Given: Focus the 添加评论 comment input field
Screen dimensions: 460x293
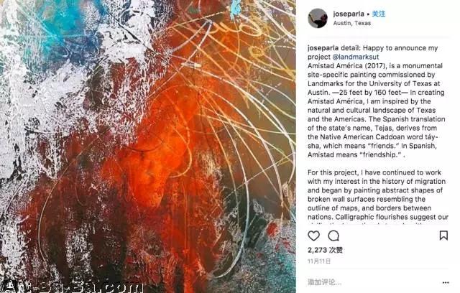Looking at the screenshot, I should point(372,282).
